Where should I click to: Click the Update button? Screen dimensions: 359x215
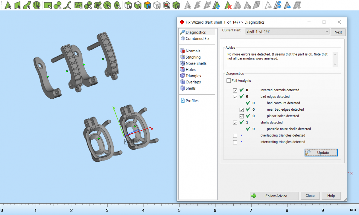point(321,153)
